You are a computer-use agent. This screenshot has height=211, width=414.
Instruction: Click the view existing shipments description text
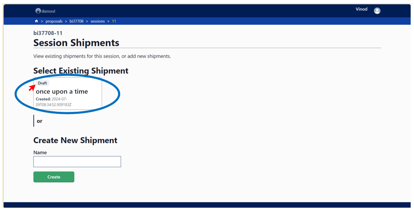pyautogui.click(x=102, y=56)
